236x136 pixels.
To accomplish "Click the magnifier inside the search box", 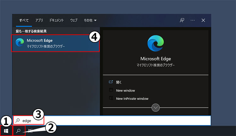I will coord(18,120).
